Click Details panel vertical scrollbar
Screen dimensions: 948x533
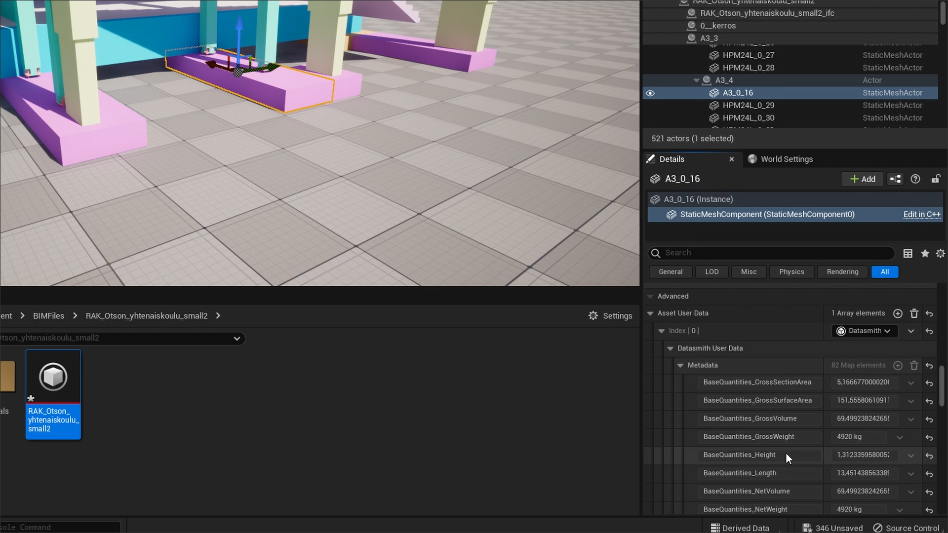point(942,386)
